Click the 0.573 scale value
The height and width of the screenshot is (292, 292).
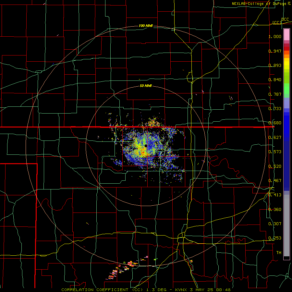[275, 152]
